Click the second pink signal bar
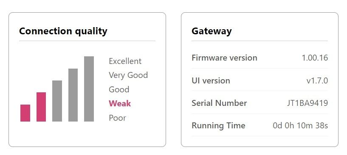 tap(41, 107)
